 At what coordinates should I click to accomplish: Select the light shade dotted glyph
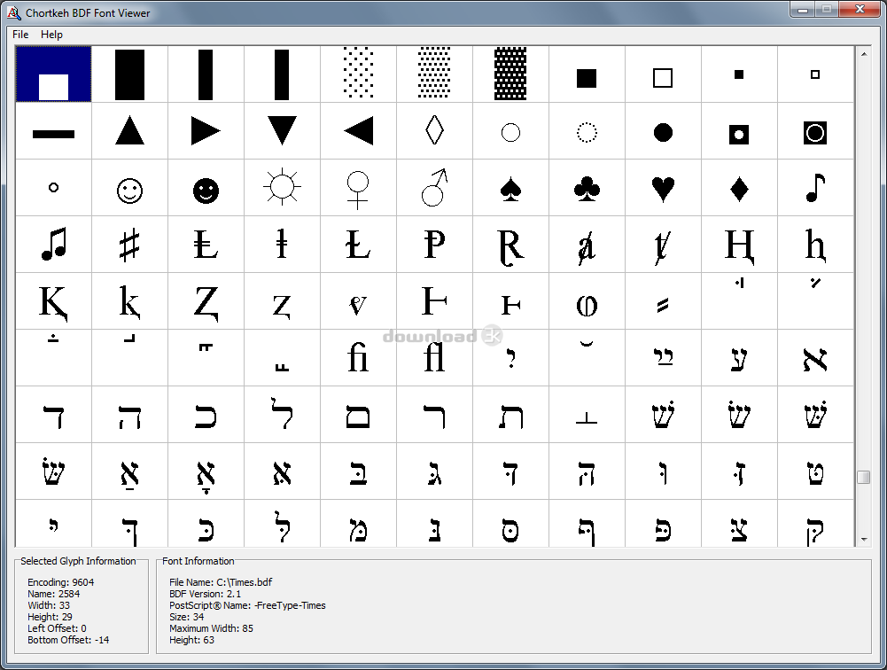coord(358,74)
